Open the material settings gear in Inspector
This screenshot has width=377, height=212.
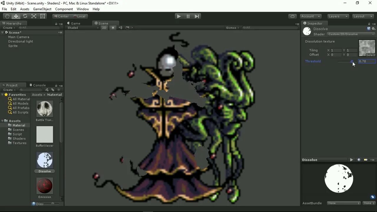(373, 29)
